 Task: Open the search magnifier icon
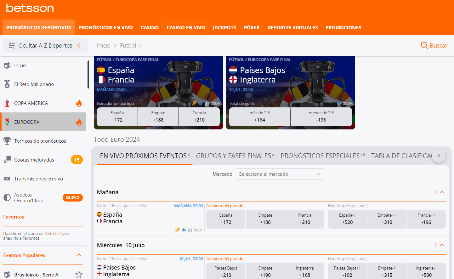tap(424, 46)
